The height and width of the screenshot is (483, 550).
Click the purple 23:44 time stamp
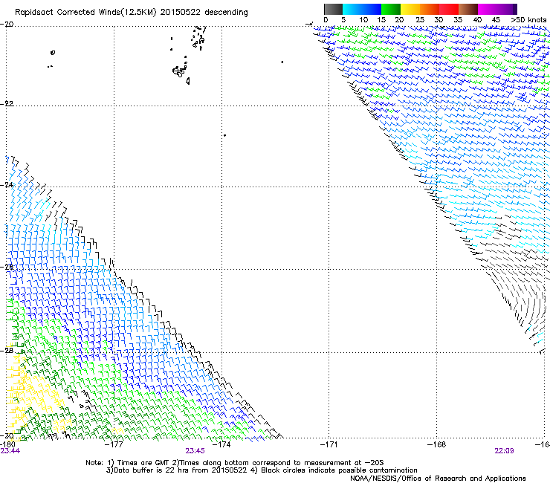click(10, 451)
